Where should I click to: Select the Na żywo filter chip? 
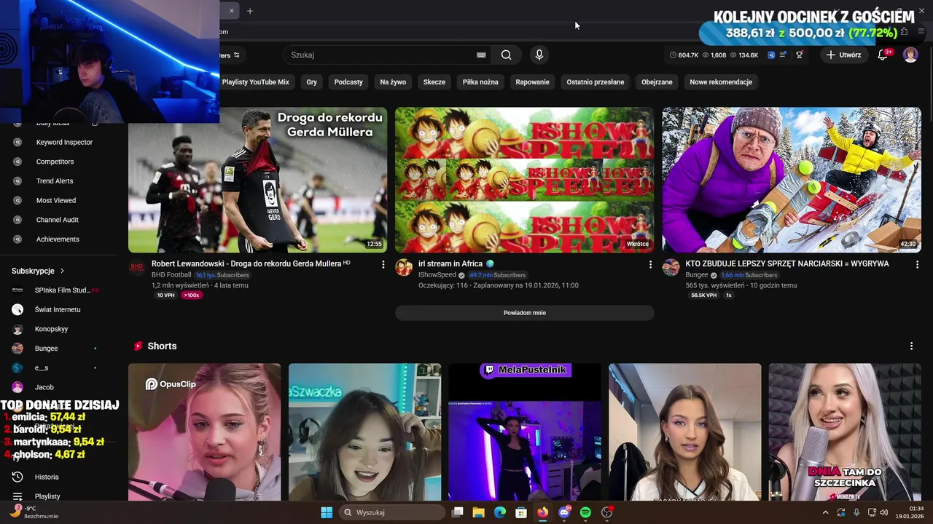point(393,82)
